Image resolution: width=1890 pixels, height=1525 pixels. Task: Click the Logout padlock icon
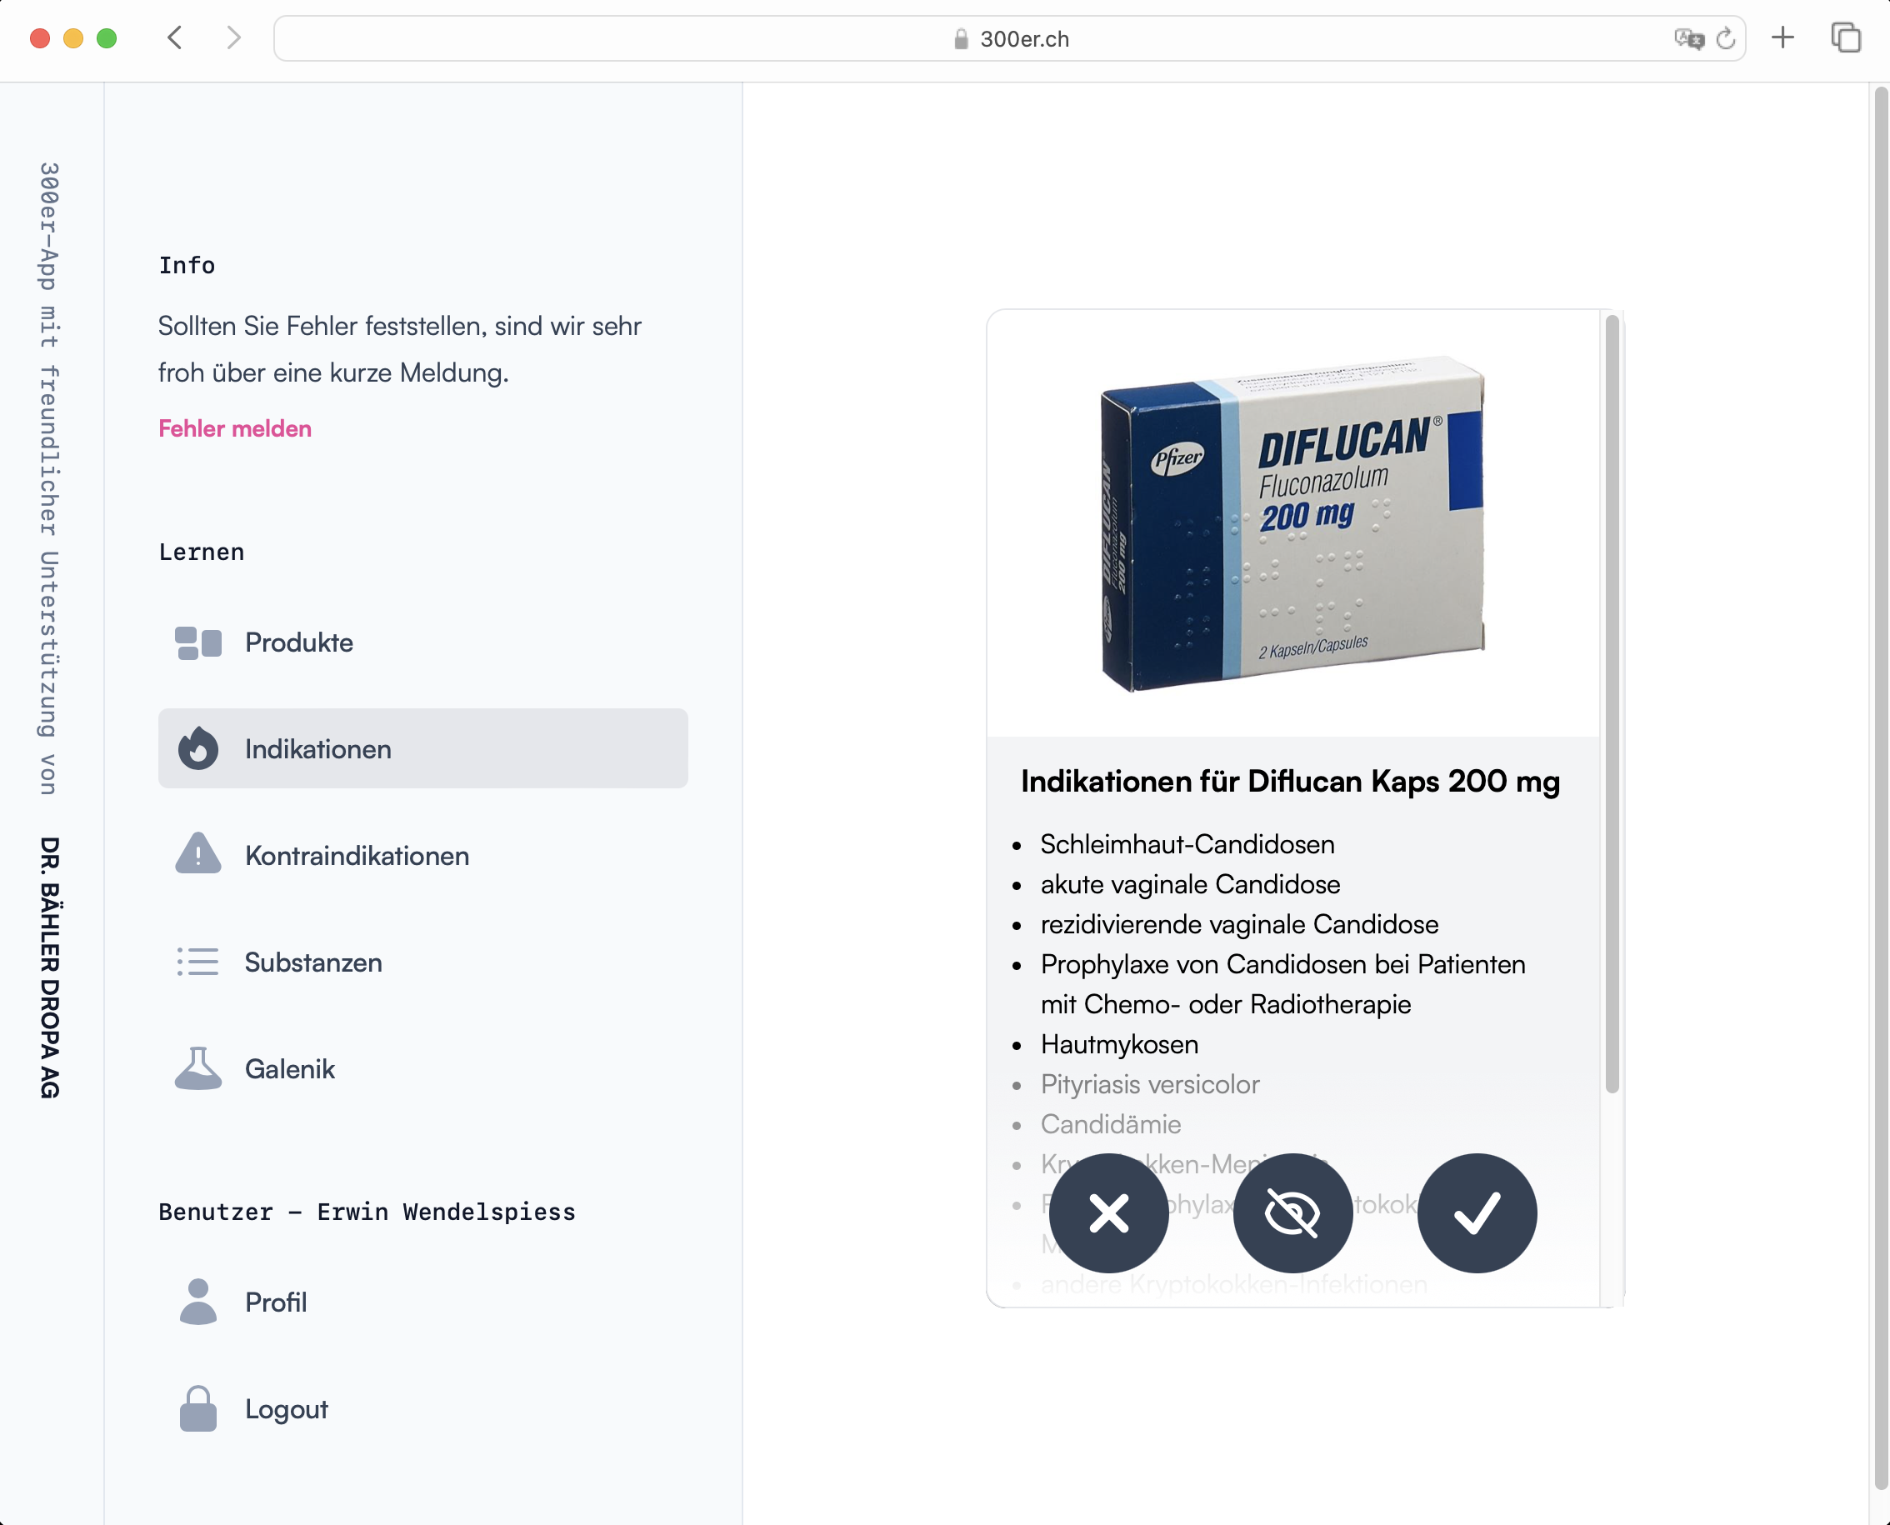[197, 1408]
